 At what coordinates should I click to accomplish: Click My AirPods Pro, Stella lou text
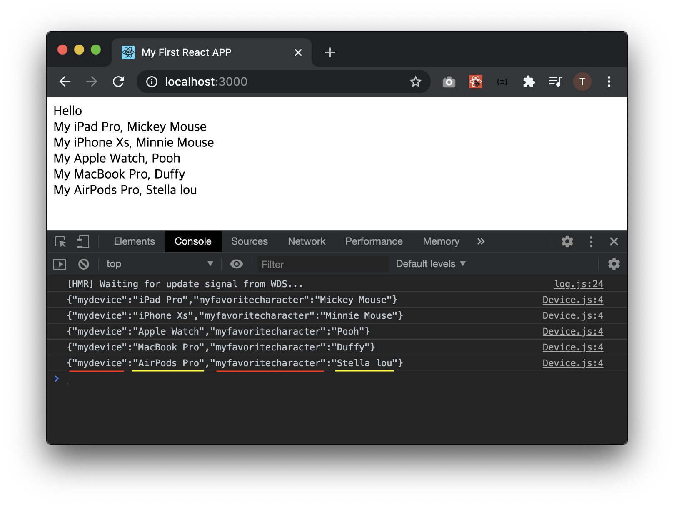(125, 190)
